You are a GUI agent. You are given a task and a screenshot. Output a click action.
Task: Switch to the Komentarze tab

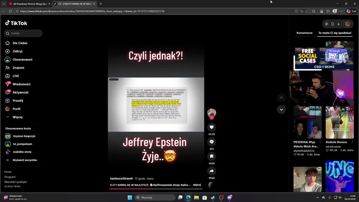click(x=304, y=33)
